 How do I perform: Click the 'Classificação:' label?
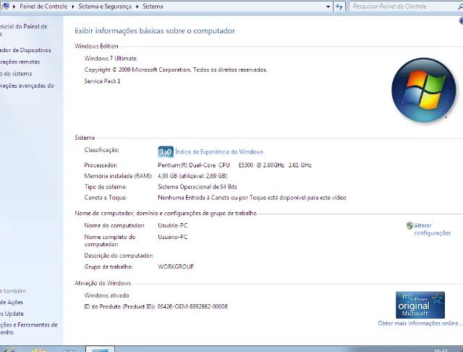pos(101,150)
